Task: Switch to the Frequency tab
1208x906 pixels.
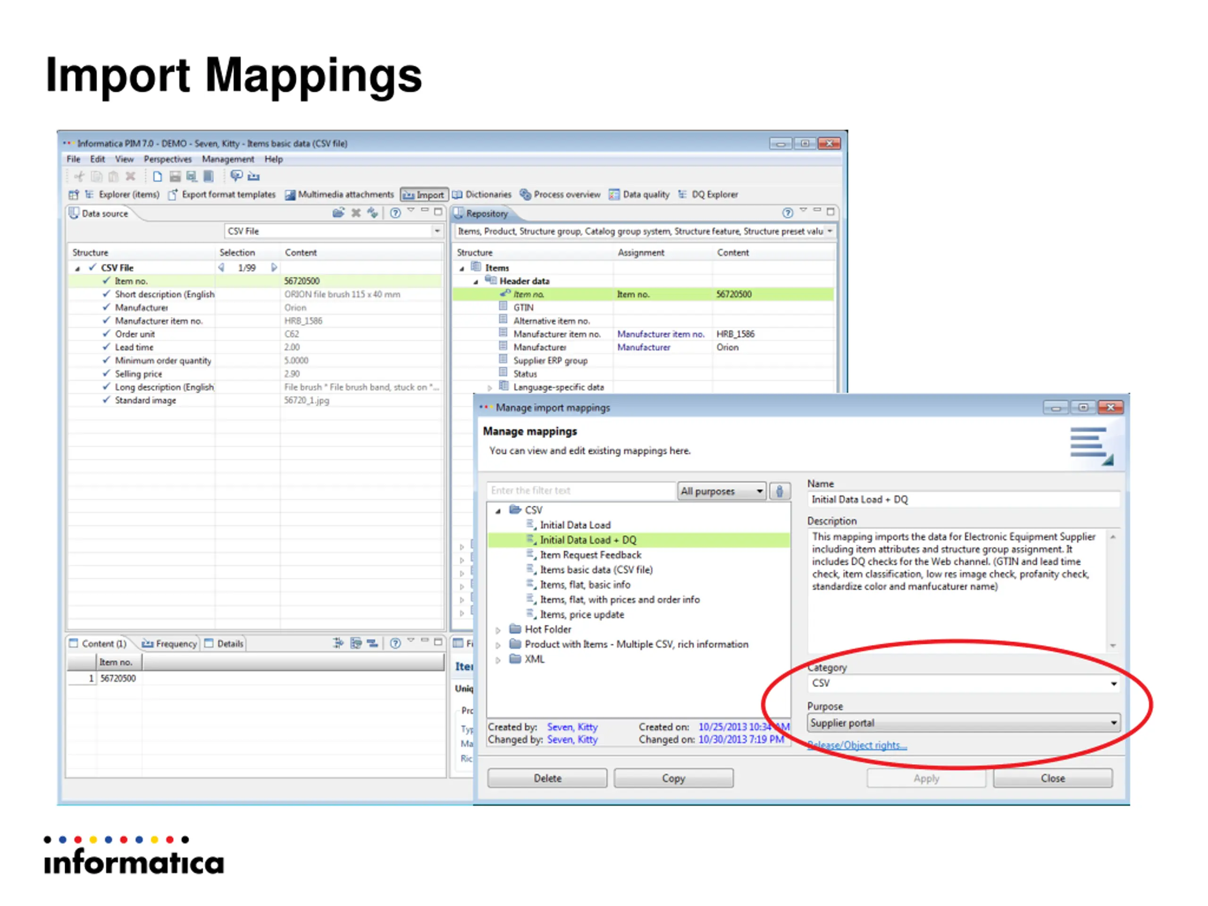Action: 169,644
